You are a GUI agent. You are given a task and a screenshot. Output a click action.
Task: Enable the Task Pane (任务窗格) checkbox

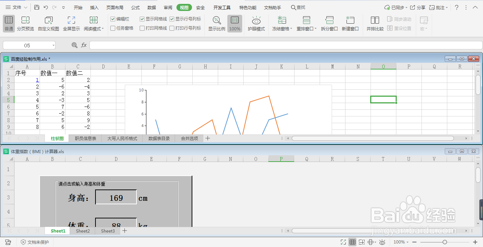pyautogui.click(x=113, y=28)
